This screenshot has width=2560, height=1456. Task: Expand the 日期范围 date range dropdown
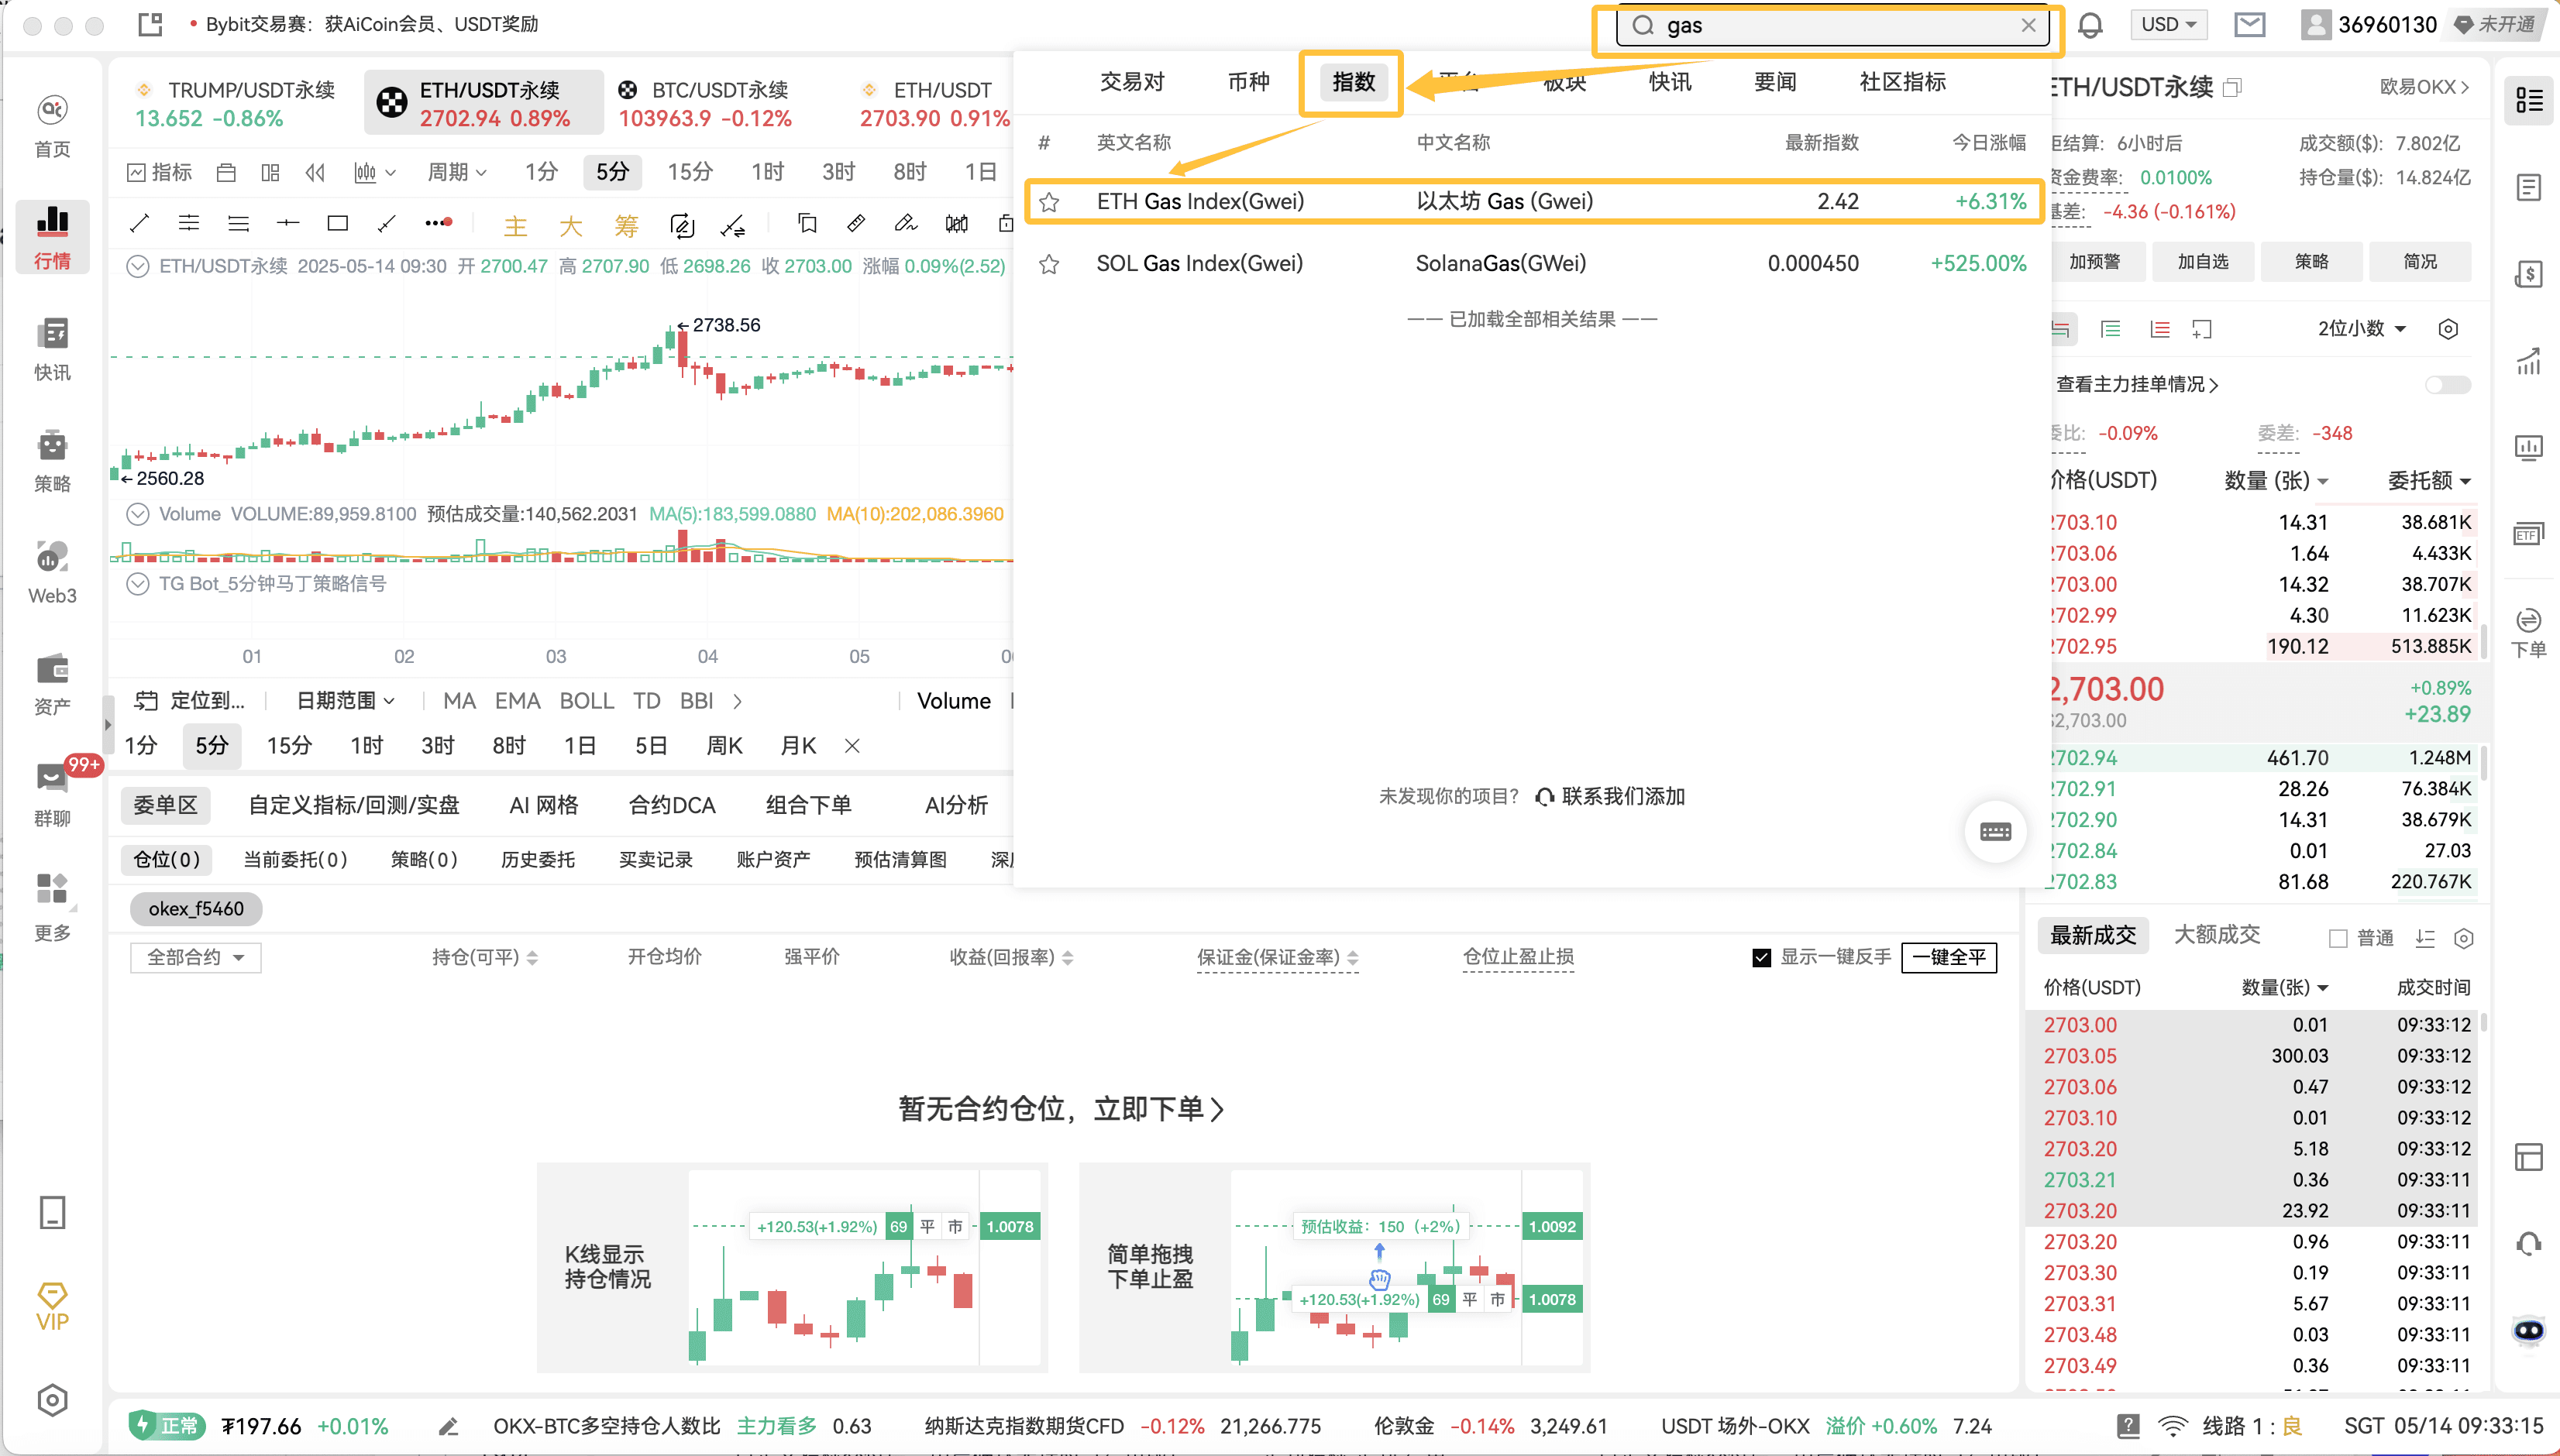point(346,701)
